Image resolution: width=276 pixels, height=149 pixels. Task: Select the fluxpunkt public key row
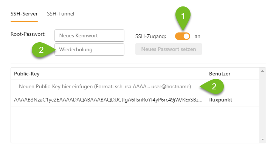135,100
